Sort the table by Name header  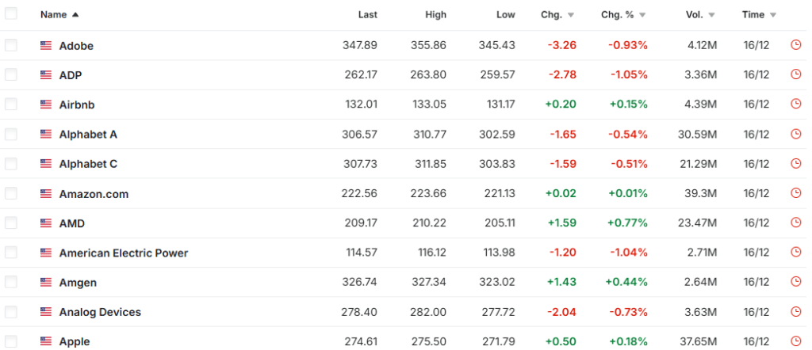[54, 14]
